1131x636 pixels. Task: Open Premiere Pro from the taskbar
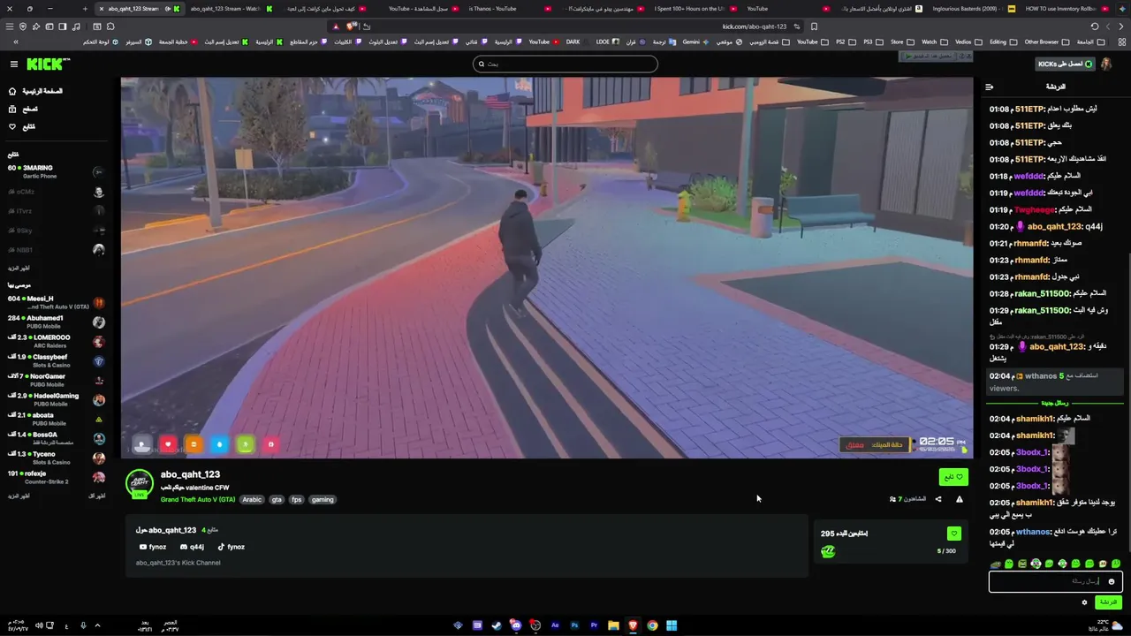(594, 625)
